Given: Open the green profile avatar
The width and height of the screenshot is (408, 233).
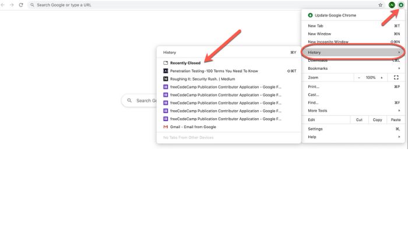Looking at the screenshot, I should (392, 5).
